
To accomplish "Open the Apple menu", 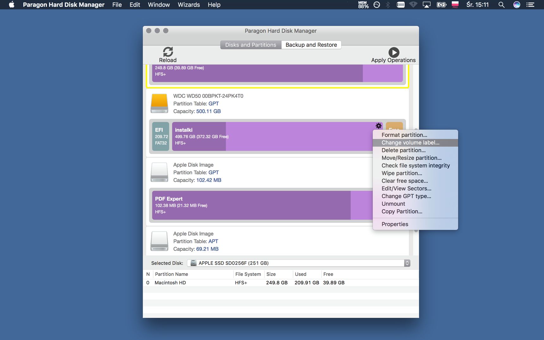I will click(x=12, y=4).
